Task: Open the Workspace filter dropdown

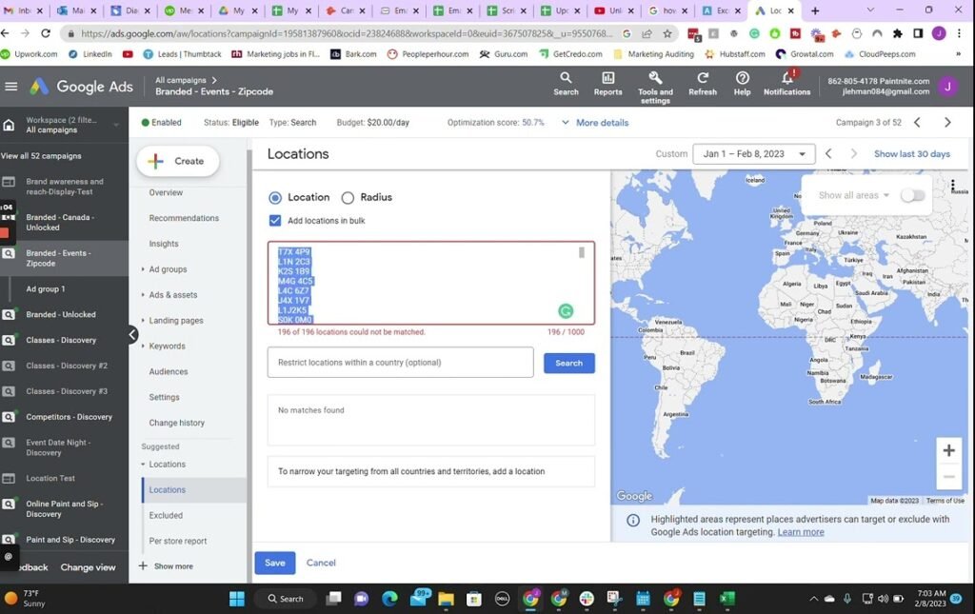Action: pos(115,125)
